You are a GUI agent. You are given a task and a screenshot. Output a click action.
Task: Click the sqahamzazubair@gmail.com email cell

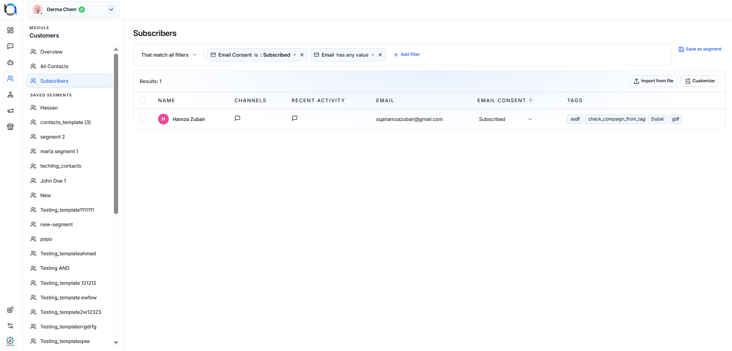coord(409,119)
